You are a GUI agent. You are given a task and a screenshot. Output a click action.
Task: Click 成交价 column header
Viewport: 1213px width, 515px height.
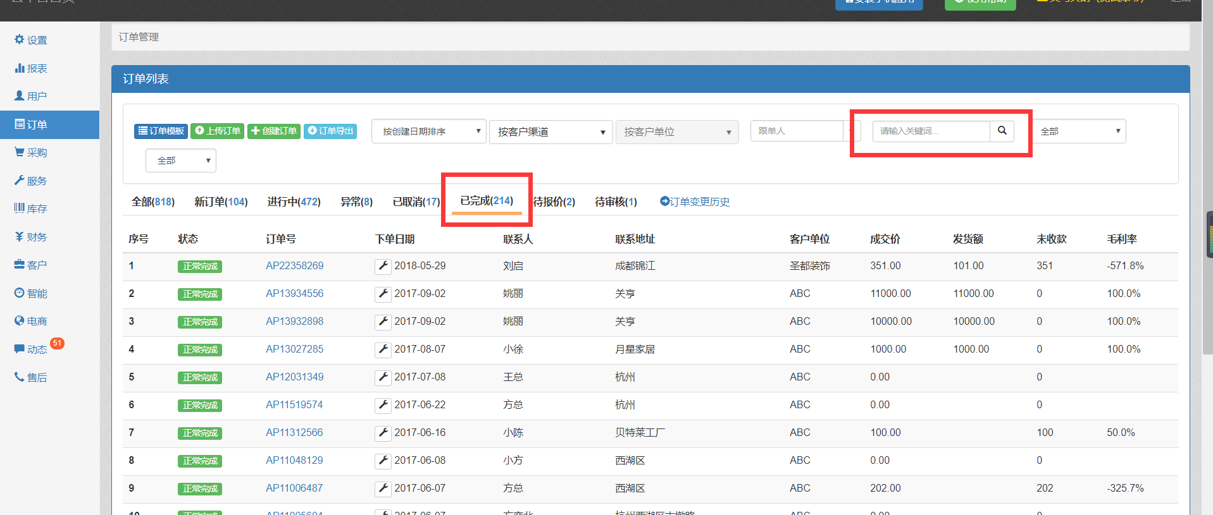tap(885, 239)
